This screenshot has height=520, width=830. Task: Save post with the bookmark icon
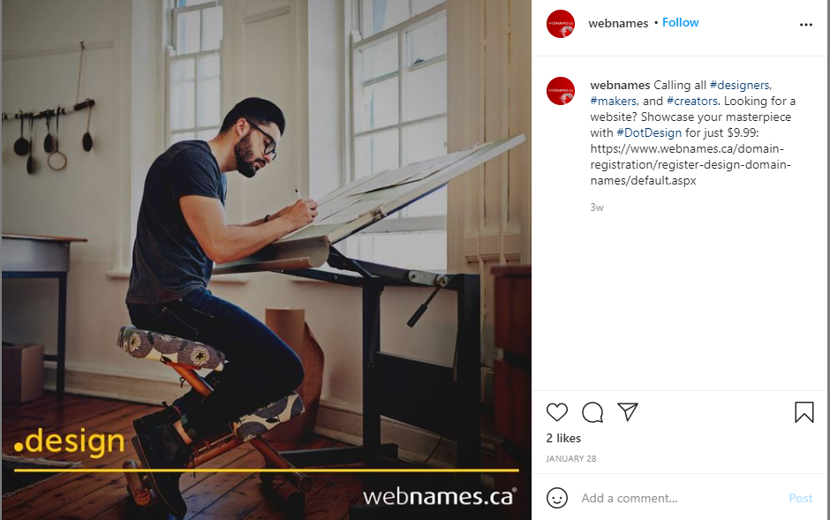[x=804, y=412]
